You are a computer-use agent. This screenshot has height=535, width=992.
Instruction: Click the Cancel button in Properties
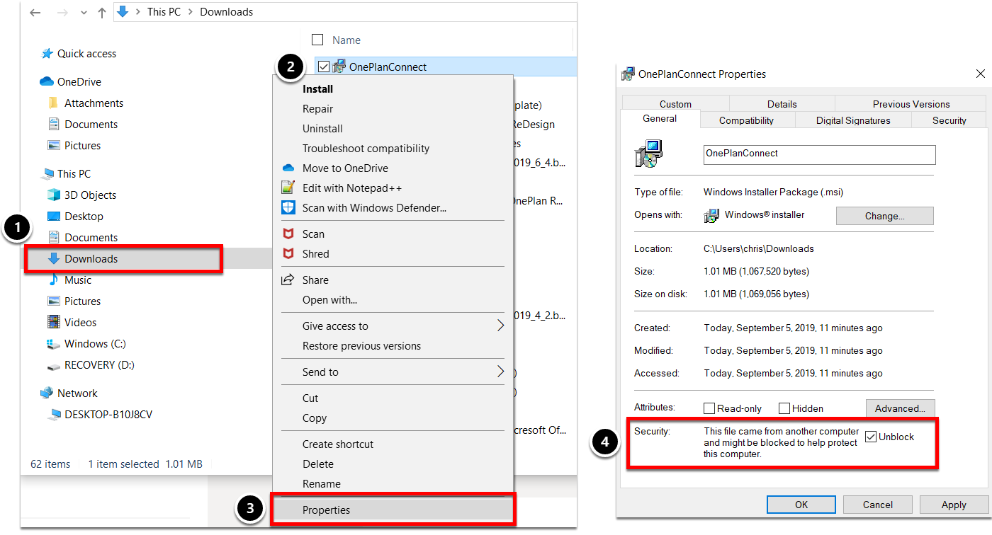coord(878,505)
